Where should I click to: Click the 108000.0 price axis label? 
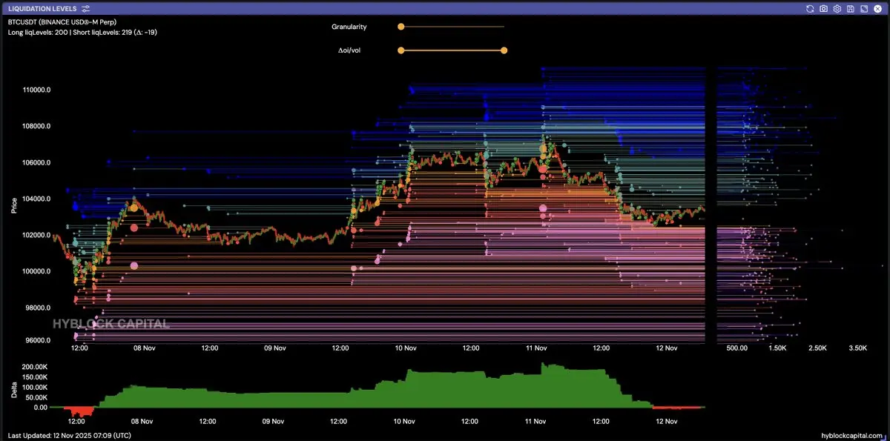coord(37,126)
